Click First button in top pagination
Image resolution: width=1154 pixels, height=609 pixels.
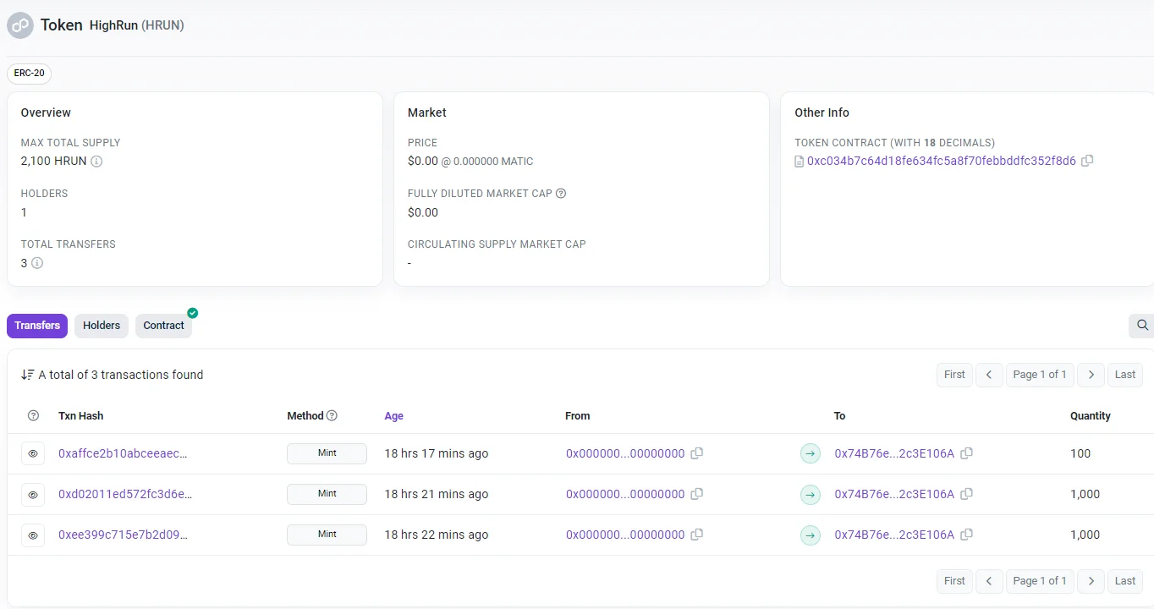coord(954,375)
